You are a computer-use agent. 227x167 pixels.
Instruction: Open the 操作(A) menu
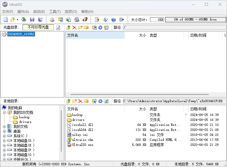[x=23, y=11]
